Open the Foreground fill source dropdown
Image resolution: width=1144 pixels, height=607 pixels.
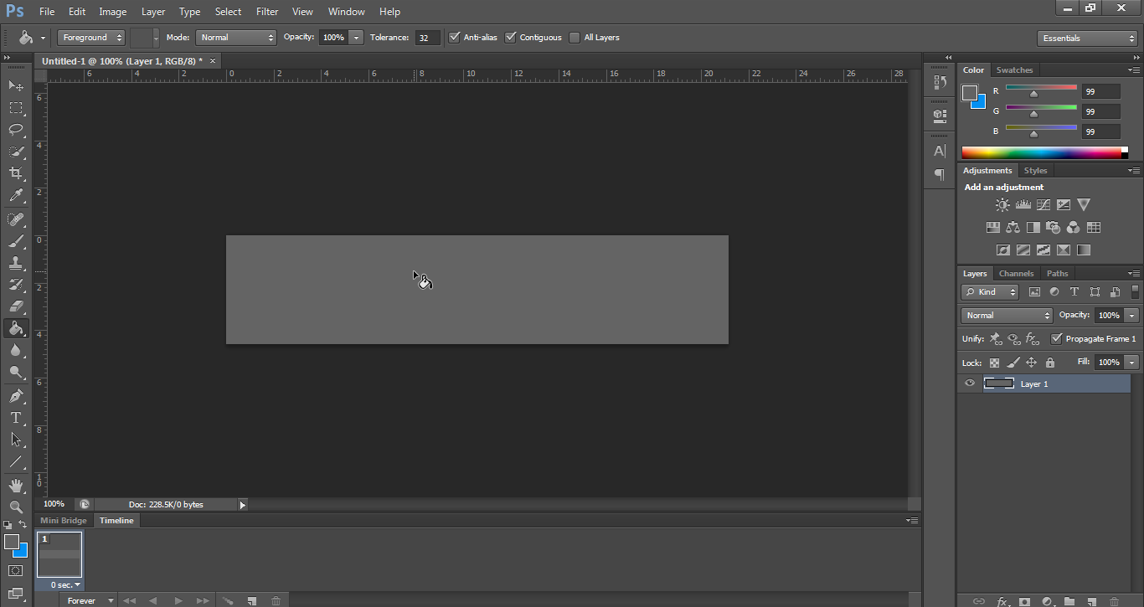tap(91, 38)
